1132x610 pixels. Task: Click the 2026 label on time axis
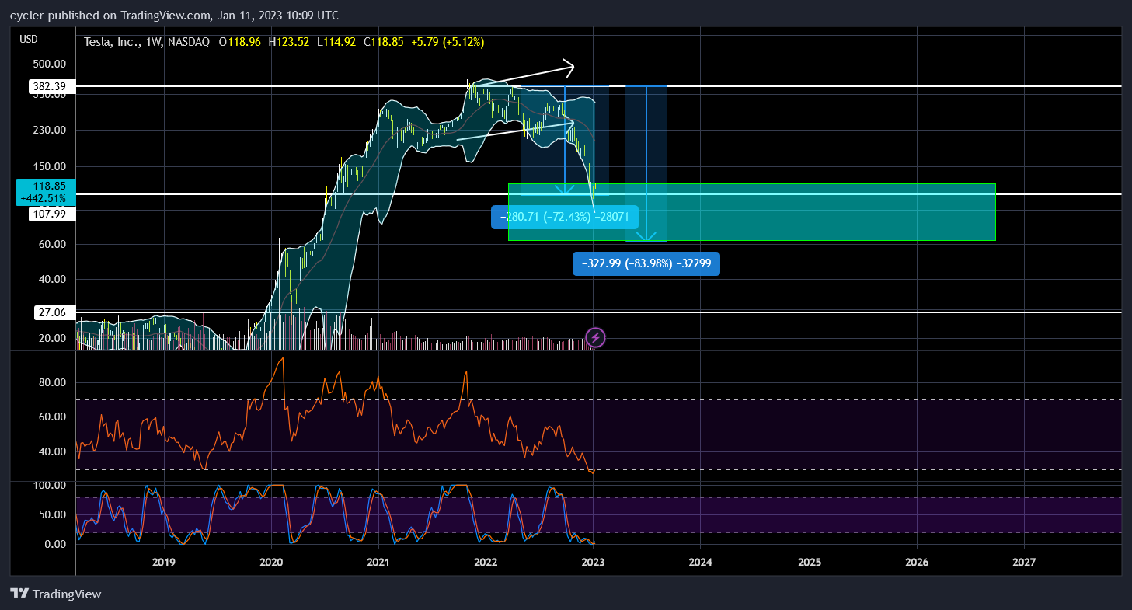(x=917, y=562)
